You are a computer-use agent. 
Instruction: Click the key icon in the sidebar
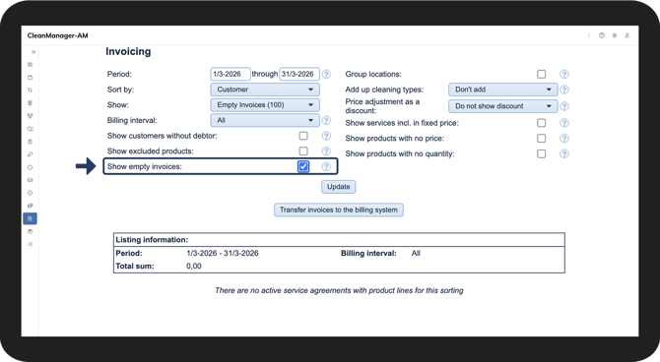pyautogui.click(x=30, y=154)
